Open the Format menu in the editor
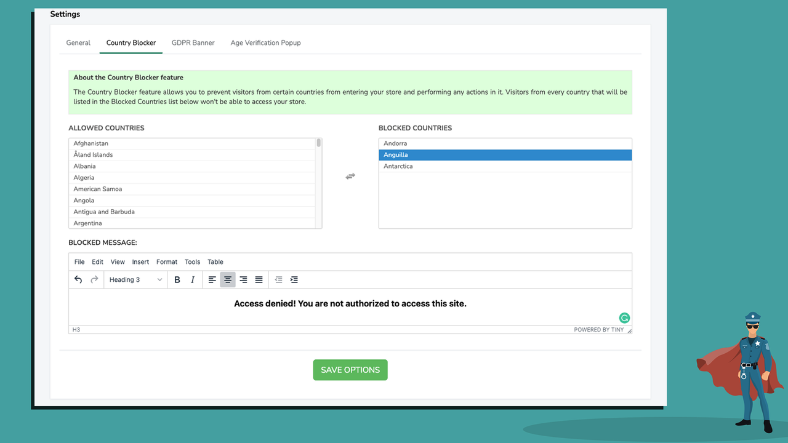The width and height of the screenshot is (788, 443). (x=166, y=261)
